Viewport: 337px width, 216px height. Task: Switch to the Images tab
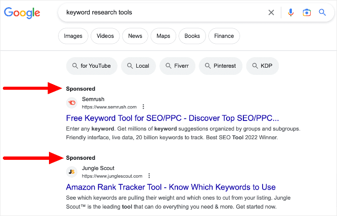pyautogui.click(x=73, y=36)
